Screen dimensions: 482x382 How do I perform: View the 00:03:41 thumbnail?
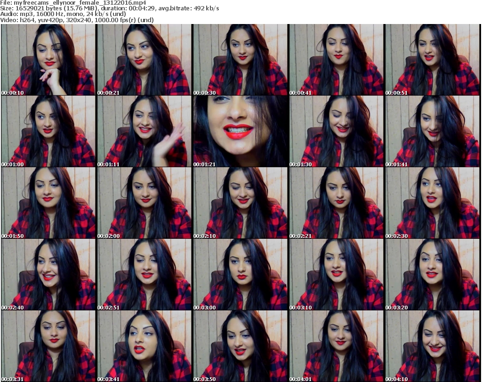[x=144, y=346]
